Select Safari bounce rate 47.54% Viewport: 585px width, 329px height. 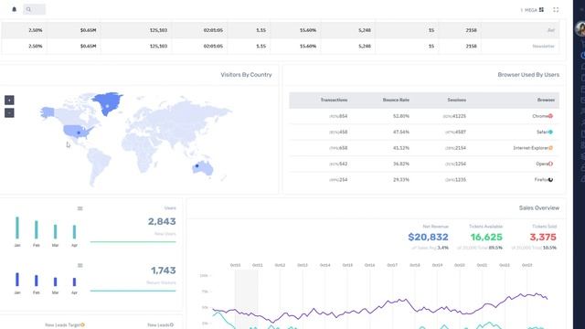pos(401,132)
